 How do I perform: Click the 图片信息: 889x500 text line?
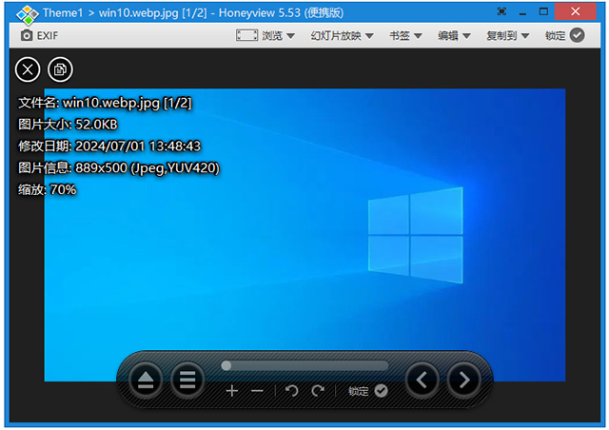(x=119, y=168)
